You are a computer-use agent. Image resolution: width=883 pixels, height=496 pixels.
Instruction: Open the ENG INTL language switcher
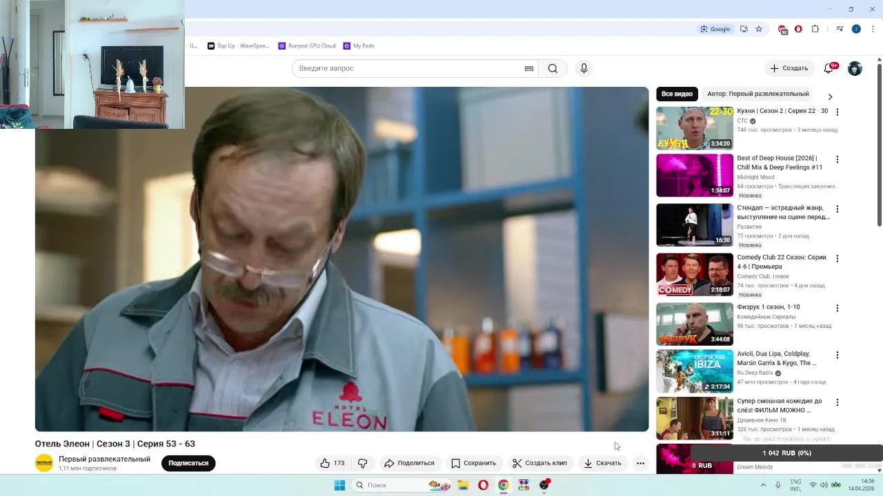coord(795,485)
